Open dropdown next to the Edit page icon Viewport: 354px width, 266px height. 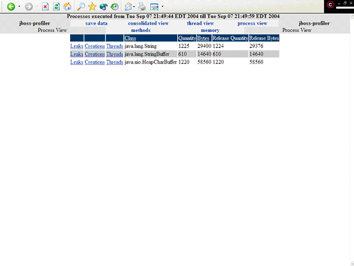(x=163, y=7)
